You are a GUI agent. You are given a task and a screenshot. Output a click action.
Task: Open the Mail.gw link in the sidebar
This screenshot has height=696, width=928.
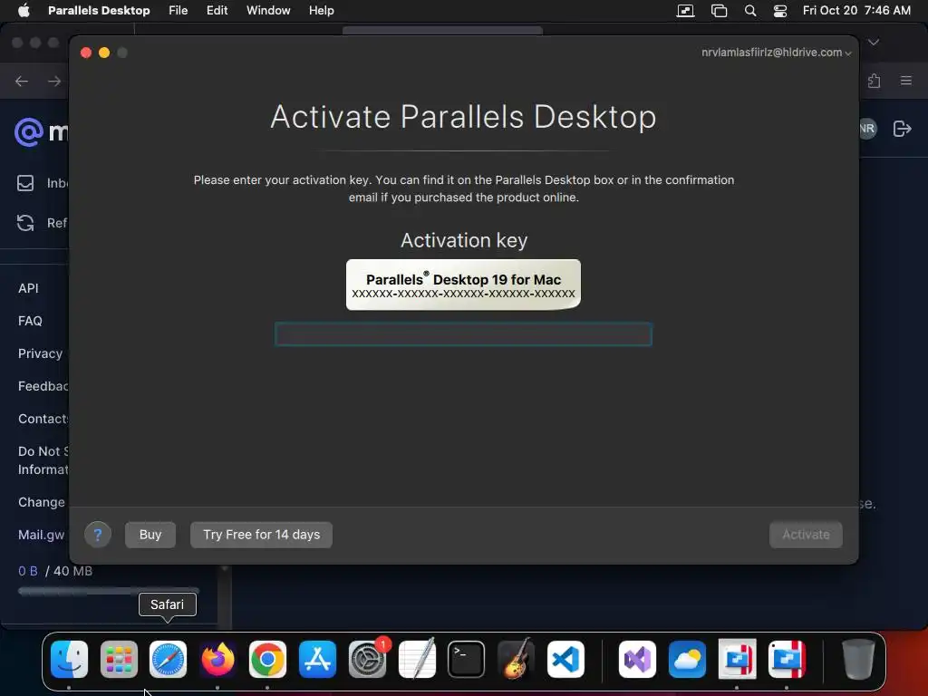point(42,535)
